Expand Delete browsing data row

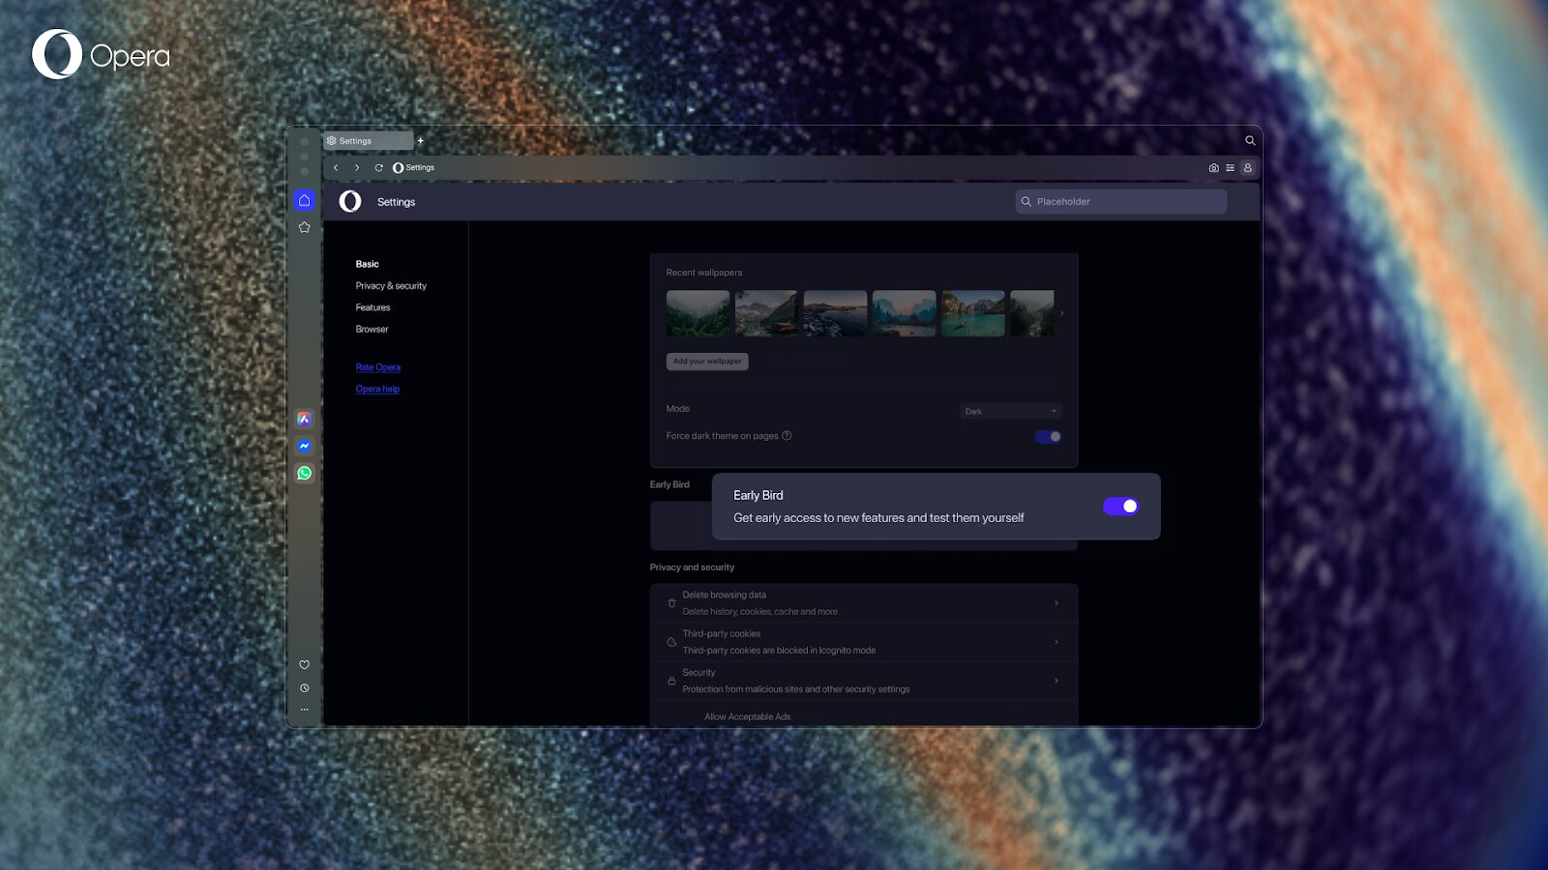[863, 603]
